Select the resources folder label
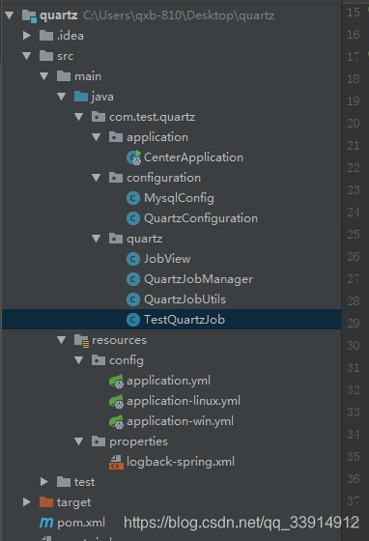This screenshot has height=541, width=369. tap(119, 340)
